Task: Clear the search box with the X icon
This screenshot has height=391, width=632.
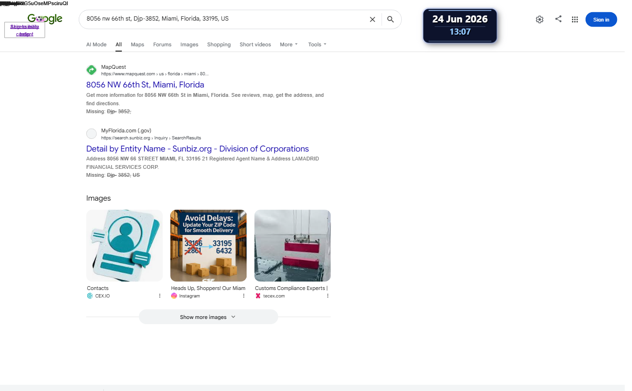Action: click(372, 19)
